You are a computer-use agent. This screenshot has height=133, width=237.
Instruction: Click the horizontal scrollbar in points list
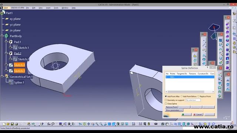(186, 92)
